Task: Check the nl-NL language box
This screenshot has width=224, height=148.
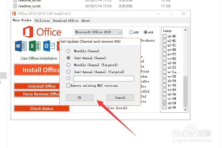Action: coord(165,41)
